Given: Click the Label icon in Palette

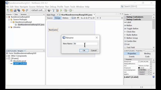Looking at the screenshot, I should tap(125, 22).
